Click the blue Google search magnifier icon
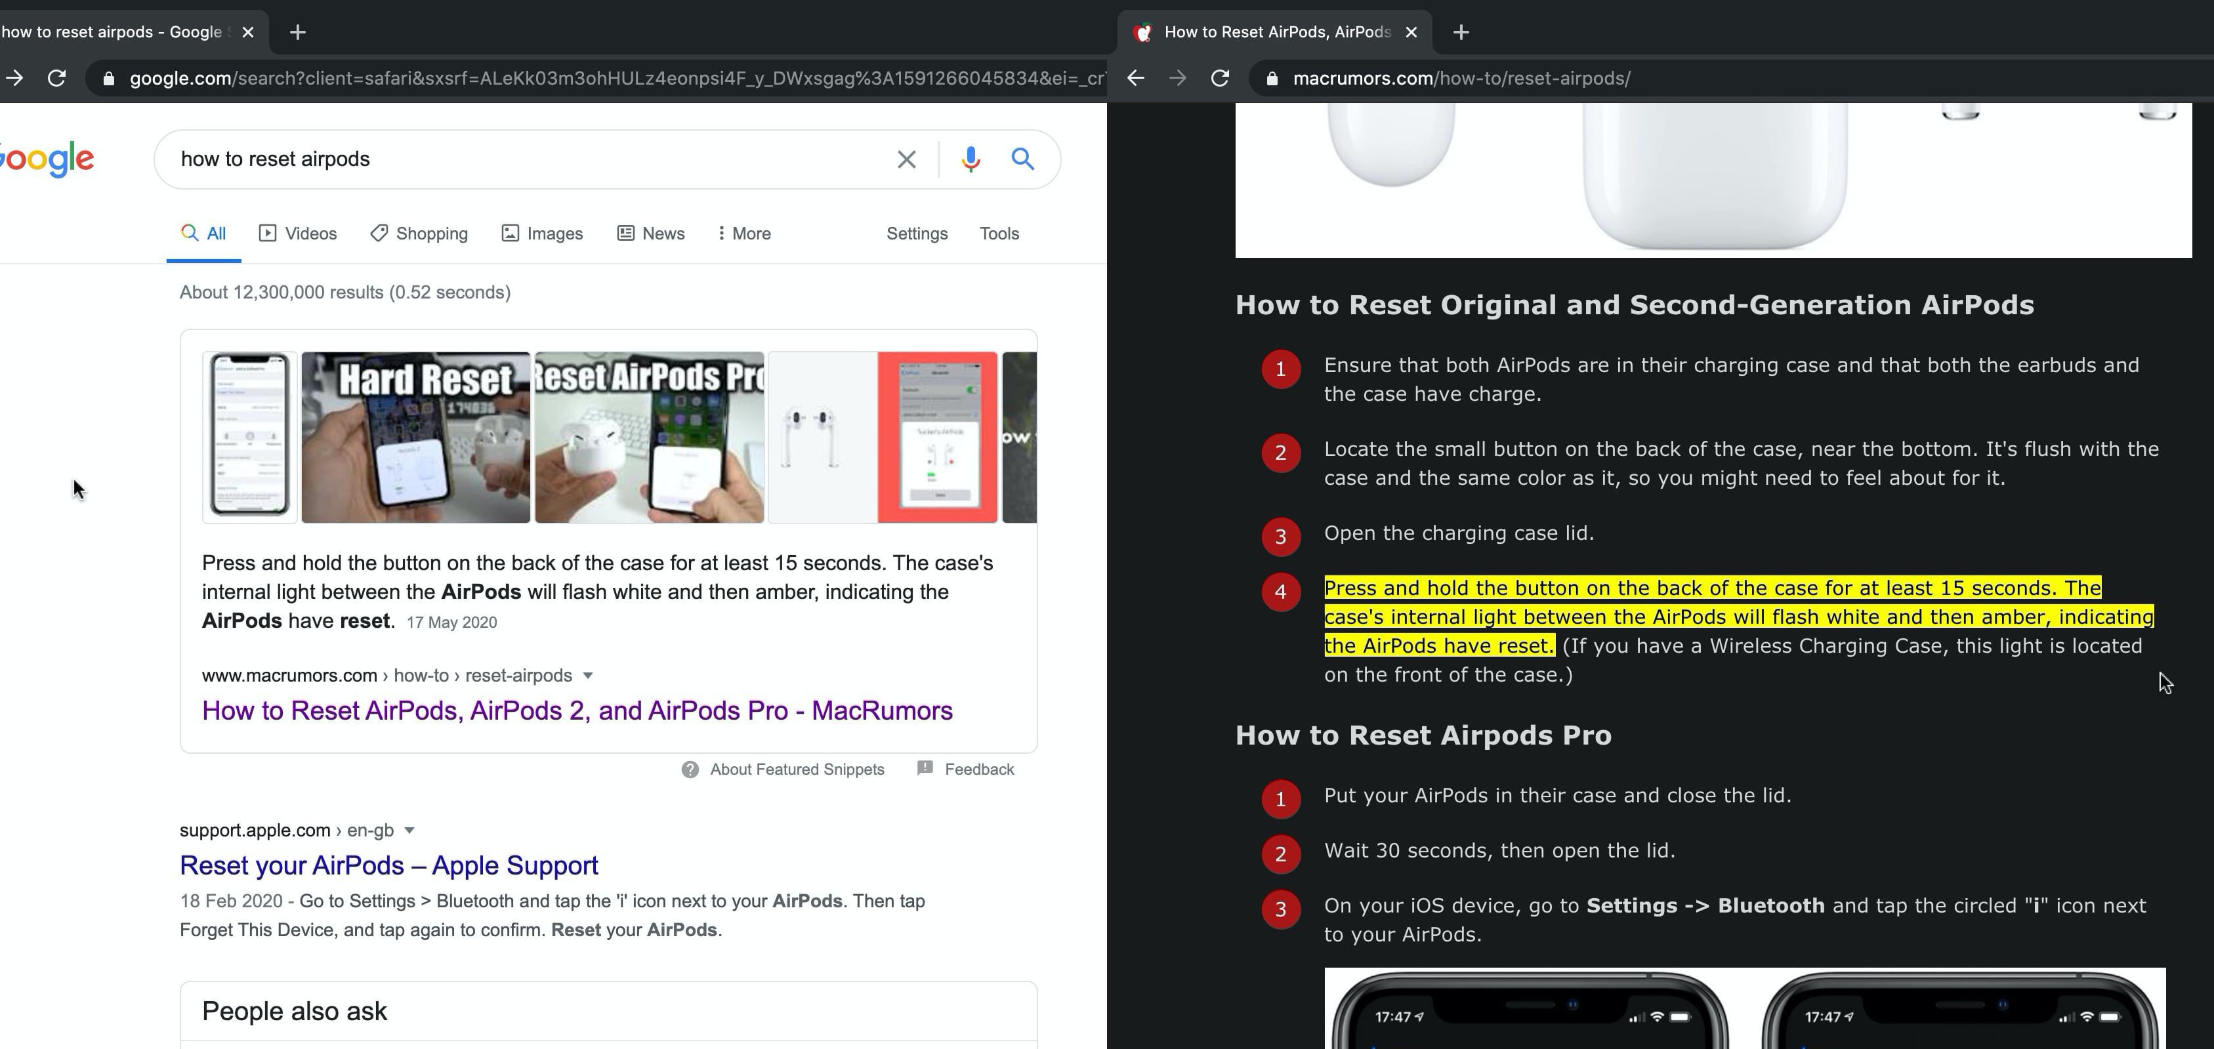 click(1022, 159)
